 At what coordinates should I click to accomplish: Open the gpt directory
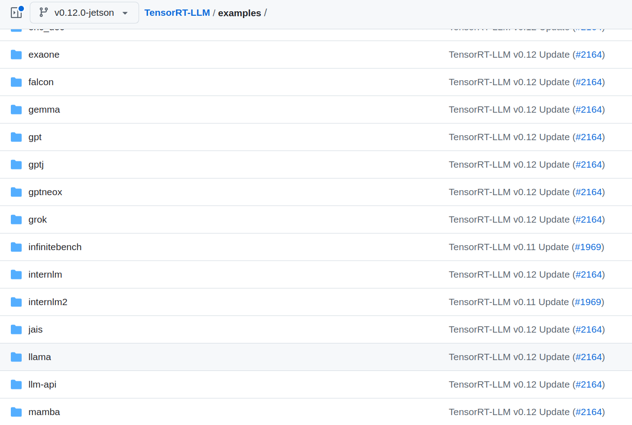point(35,137)
